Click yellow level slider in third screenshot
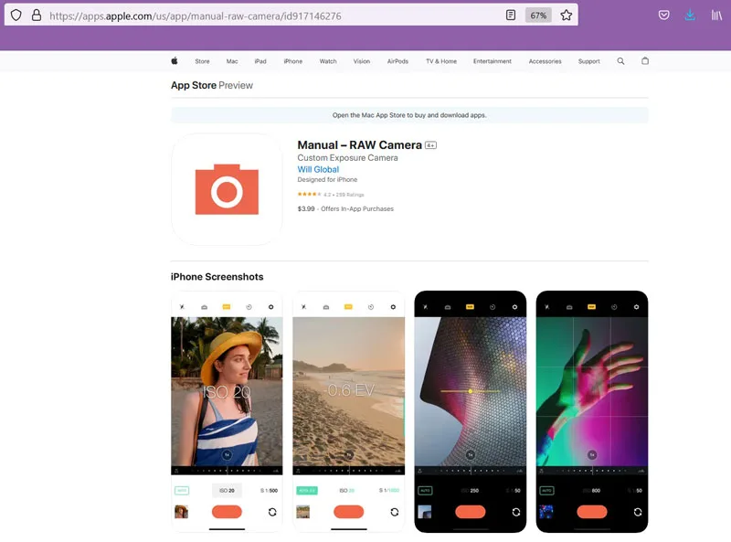The height and width of the screenshot is (542, 731). click(x=471, y=391)
